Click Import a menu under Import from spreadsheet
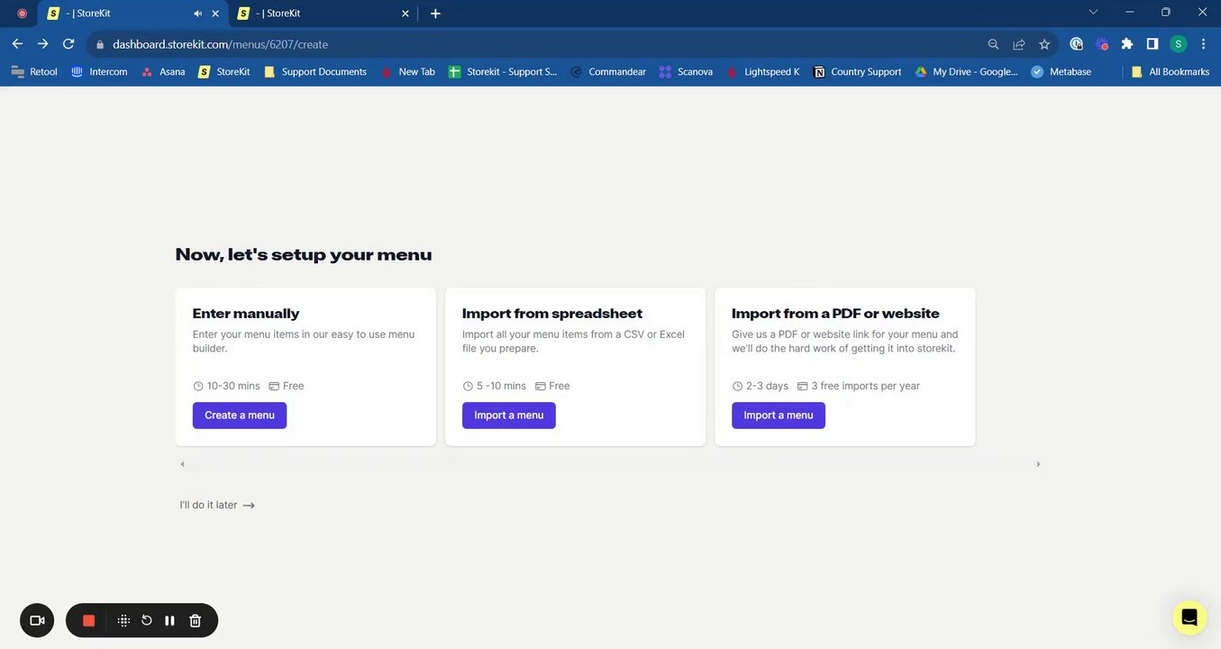 509,415
